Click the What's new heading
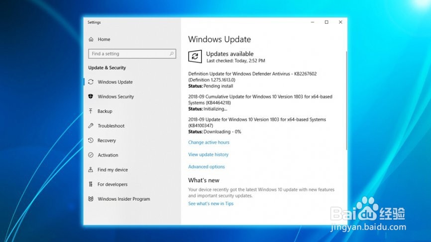Image resolution: width=431 pixels, height=242 pixels. pyautogui.click(x=204, y=180)
